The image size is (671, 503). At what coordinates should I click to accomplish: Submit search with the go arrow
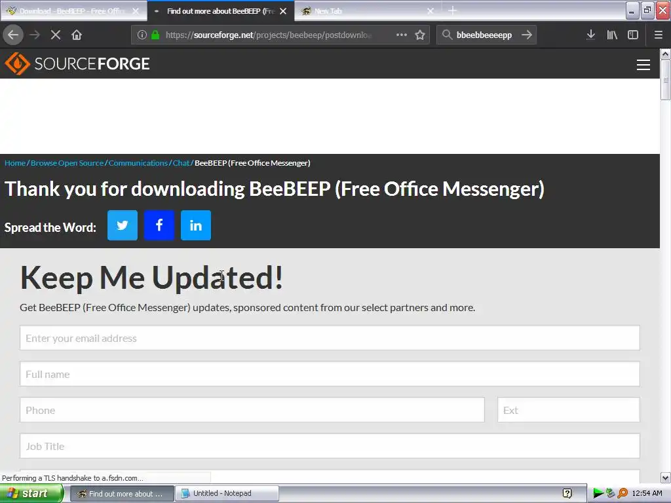tap(527, 35)
